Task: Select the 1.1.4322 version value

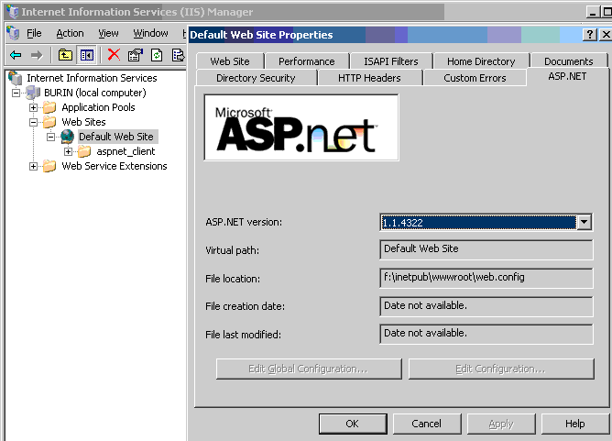Action: point(478,222)
